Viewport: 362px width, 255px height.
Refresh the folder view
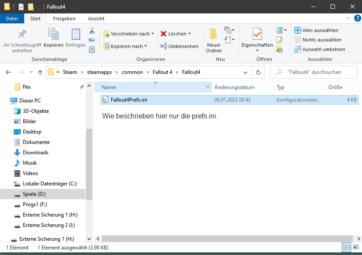point(258,72)
